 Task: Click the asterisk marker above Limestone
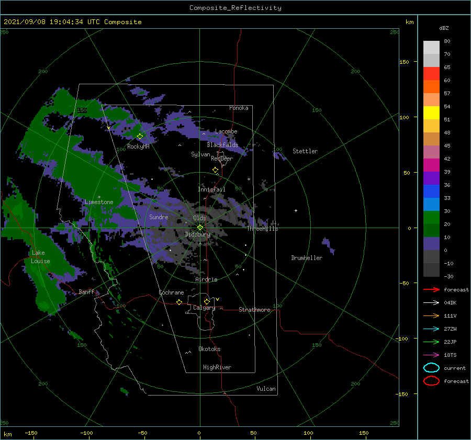point(99,197)
